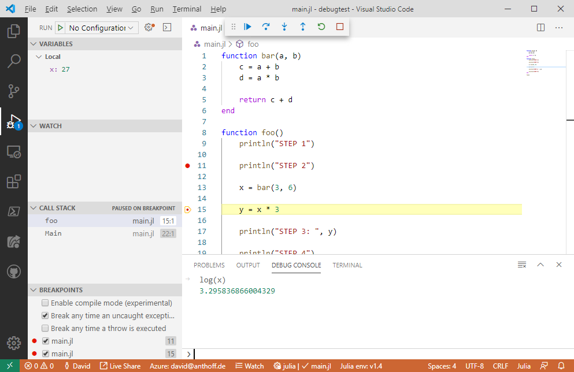Click the Live Share status bar item
Screen dimensions: 574x372
coord(120,366)
